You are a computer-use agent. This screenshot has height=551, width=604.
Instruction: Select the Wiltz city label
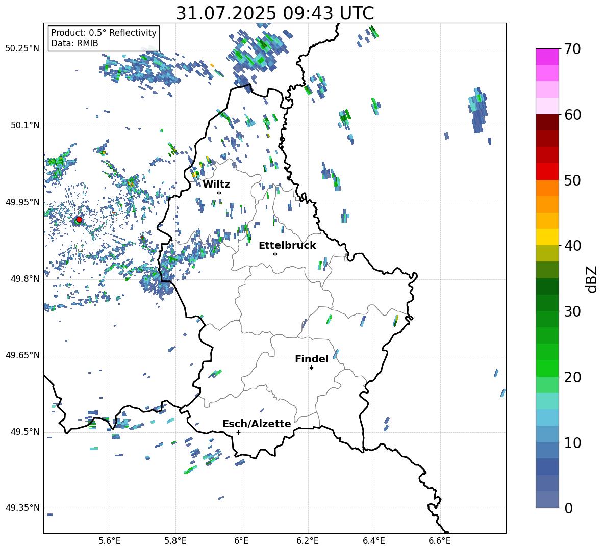pyautogui.click(x=216, y=185)
